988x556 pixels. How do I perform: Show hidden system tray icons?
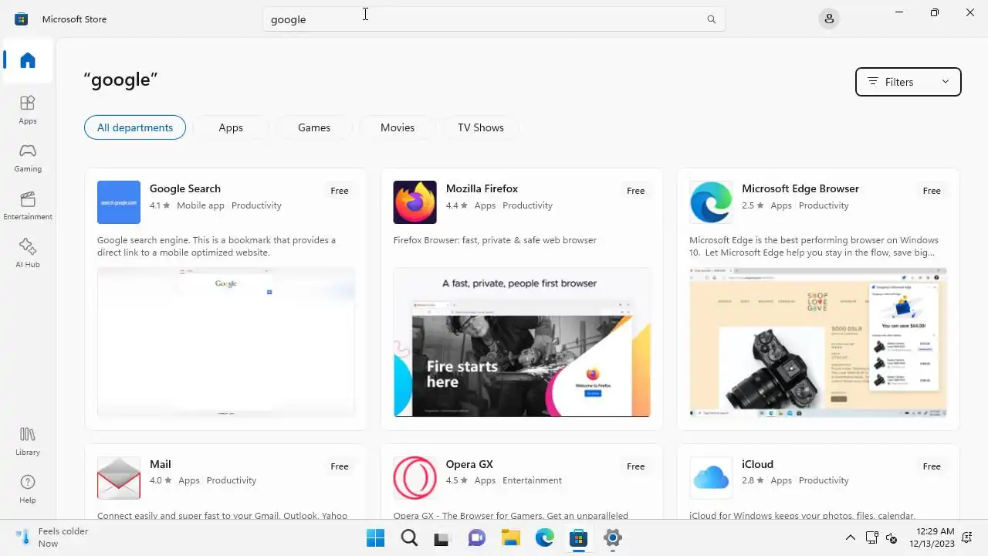(x=851, y=538)
